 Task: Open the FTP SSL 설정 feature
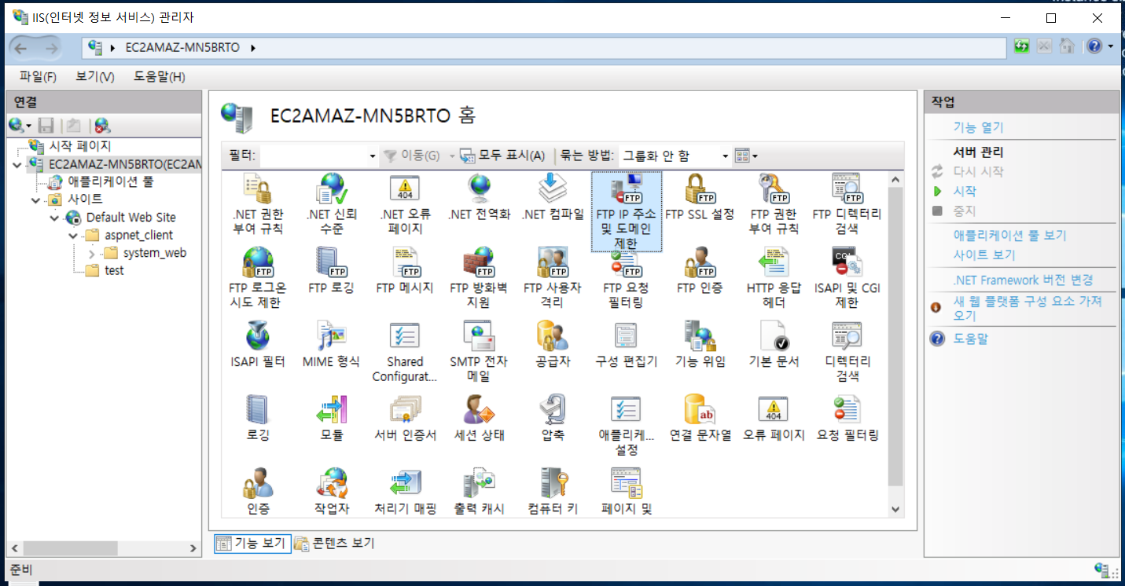click(700, 198)
